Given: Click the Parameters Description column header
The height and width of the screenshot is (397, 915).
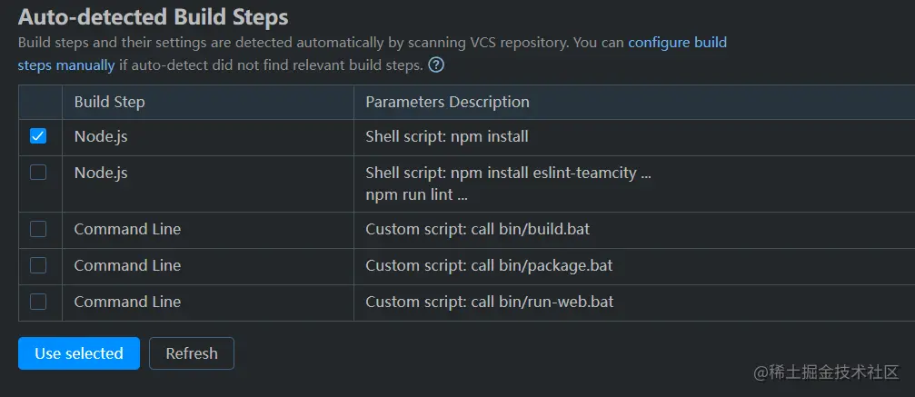Looking at the screenshot, I should [x=447, y=102].
